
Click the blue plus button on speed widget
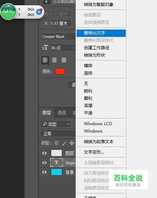tap(39, 12)
